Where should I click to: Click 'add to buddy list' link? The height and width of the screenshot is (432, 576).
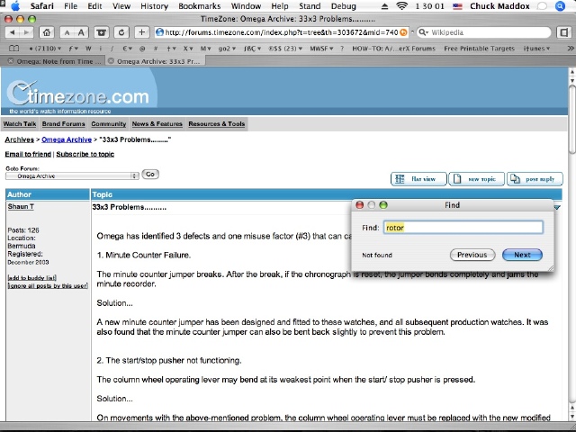[32, 278]
